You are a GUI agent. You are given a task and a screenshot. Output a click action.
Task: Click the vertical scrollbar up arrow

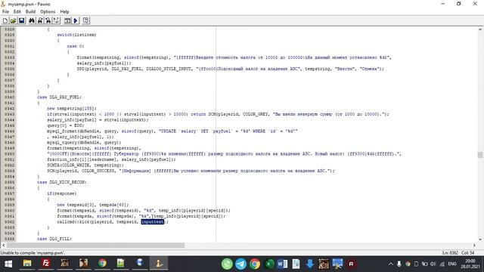[480, 29]
